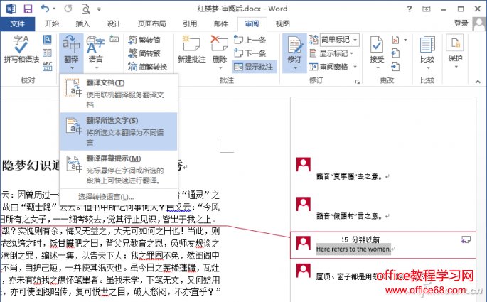Select 翻译屏幕提示(M) menu item
The height and width of the screenshot is (302, 487).
(118, 169)
